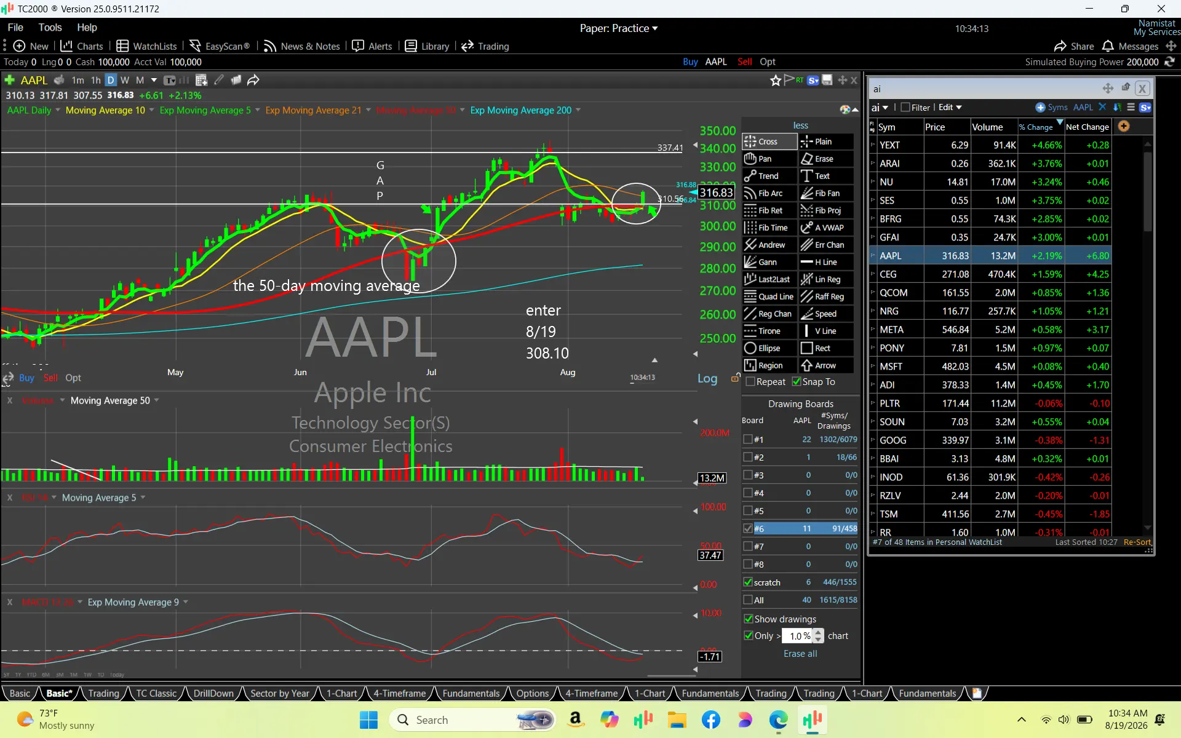
Task: Toggle the Snap To checkbox
Action: [x=797, y=382]
